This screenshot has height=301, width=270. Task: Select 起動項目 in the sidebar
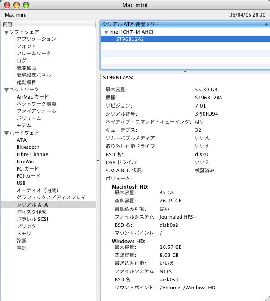point(26,82)
